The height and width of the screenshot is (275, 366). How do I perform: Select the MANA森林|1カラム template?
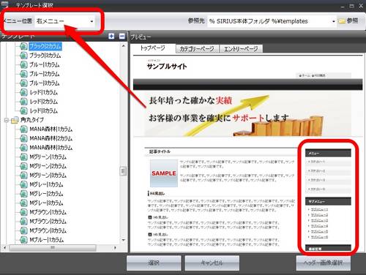[x=51, y=129]
